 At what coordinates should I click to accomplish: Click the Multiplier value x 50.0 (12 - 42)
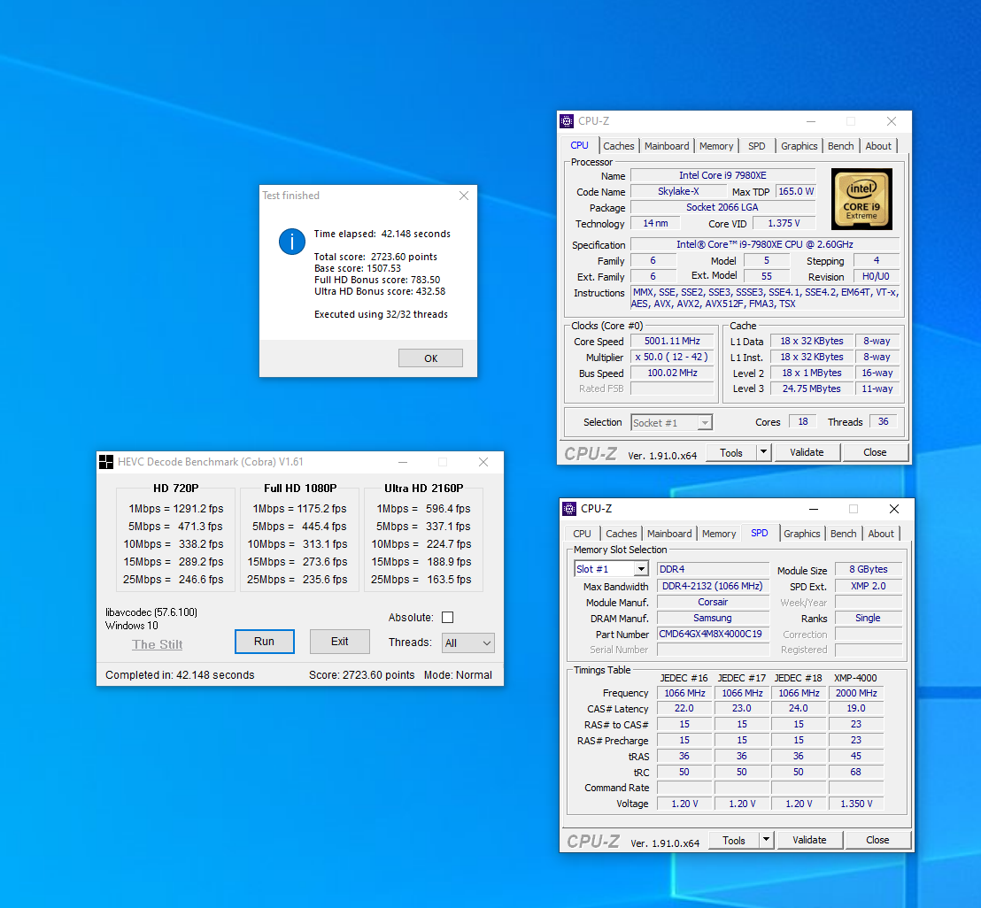[672, 357]
